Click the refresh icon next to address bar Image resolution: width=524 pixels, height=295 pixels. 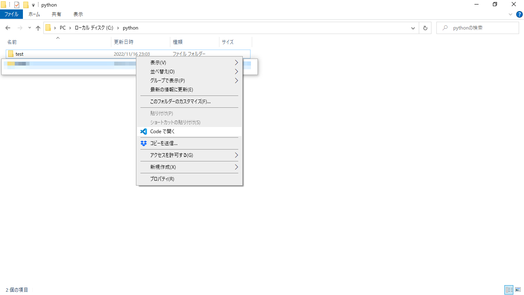425,28
